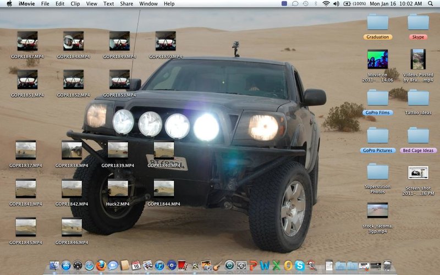440x275 pixels.
Task: Open Skype from the dock
Action: click(x=300, y=265)
